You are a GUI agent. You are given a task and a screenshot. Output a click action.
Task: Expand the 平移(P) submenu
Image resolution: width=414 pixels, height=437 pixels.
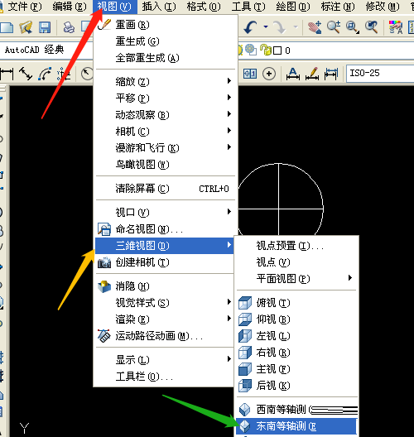point(166,98)
